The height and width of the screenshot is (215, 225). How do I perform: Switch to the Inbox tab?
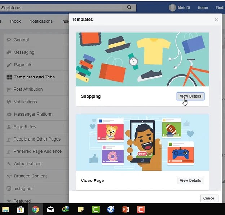16,21
